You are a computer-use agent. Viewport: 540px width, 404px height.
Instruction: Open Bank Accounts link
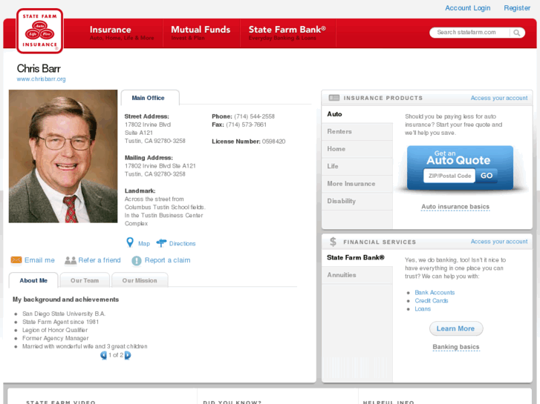point(435,292)
